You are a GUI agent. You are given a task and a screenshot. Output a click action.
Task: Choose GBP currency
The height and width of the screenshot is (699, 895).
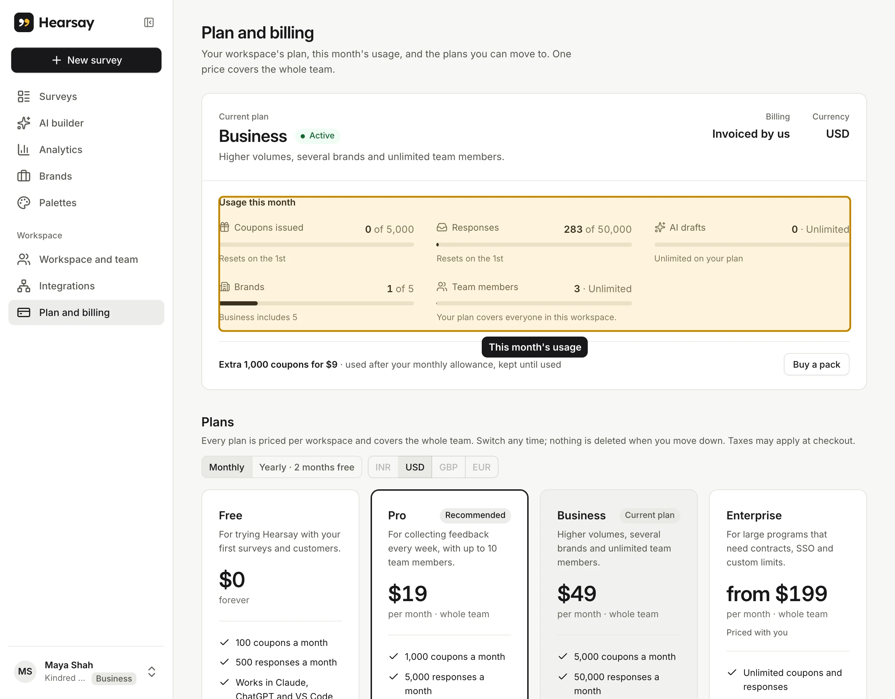click(448, 467)
